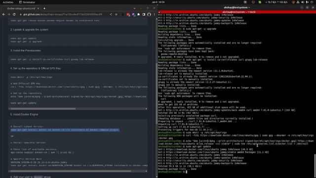316x178 pixels.
Task: Click the 'Add your user to docker group' heading
Action: pyautogui.click(x=31, y=177)
